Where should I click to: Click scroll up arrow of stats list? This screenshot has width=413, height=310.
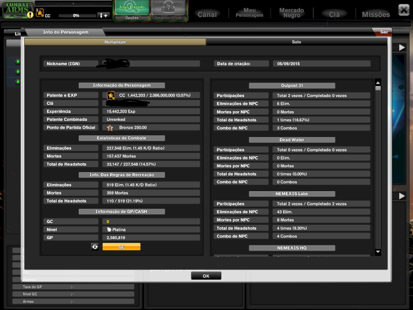[378, 83]
